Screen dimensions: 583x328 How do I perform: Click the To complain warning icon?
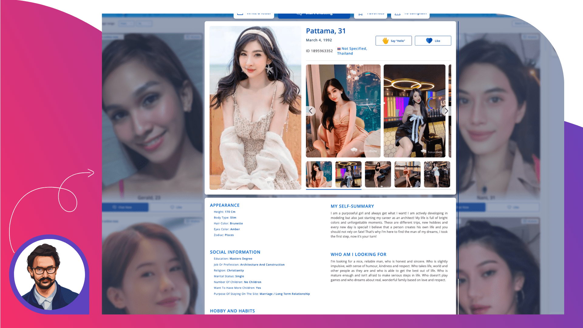398,13
